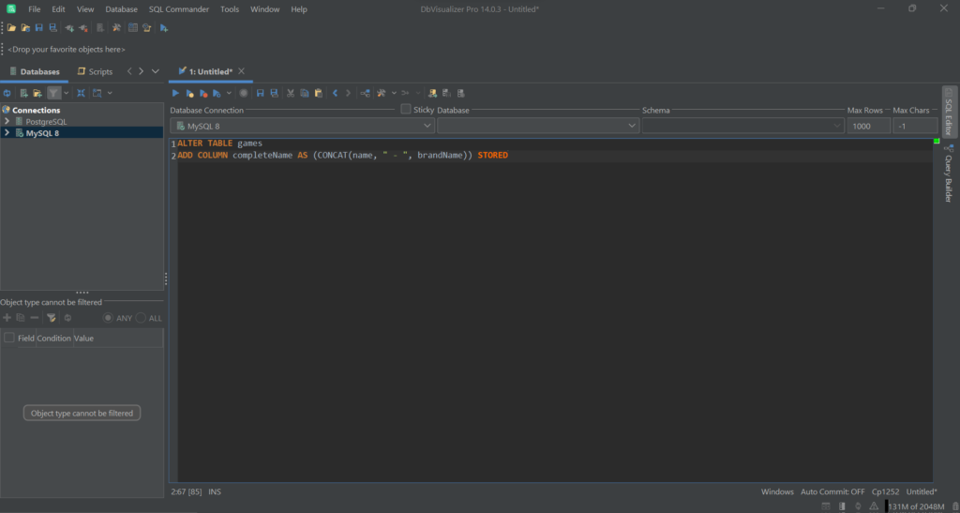Click the Create Connection plug icon
The height and width of the screenshot is (513, 960).
(69, 28)
